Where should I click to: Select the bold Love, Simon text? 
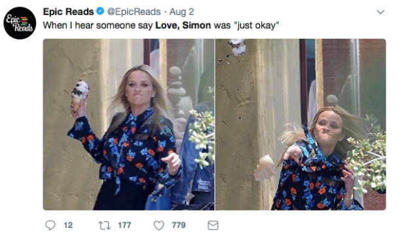click(183, 26)
